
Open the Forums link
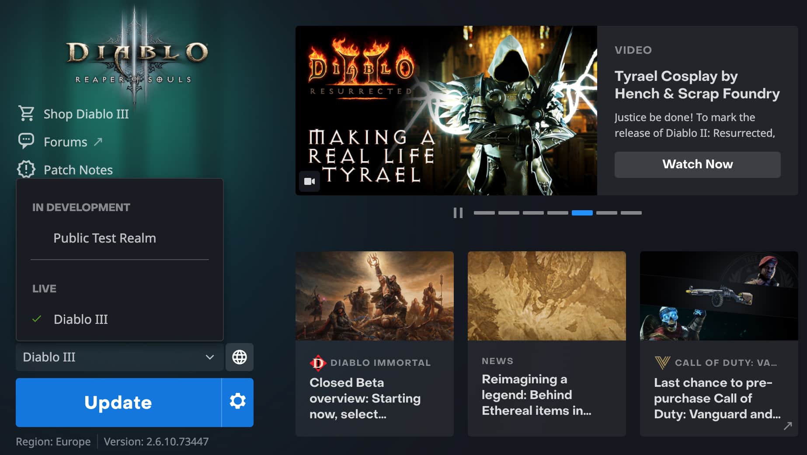pyautogui.click(x=66, y=142)
